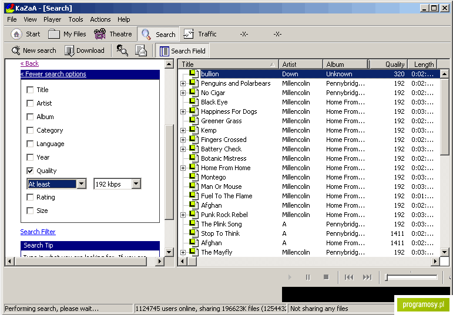453x315 pixels.
Task: Click the pause button in player
Action: click(308, 277)
